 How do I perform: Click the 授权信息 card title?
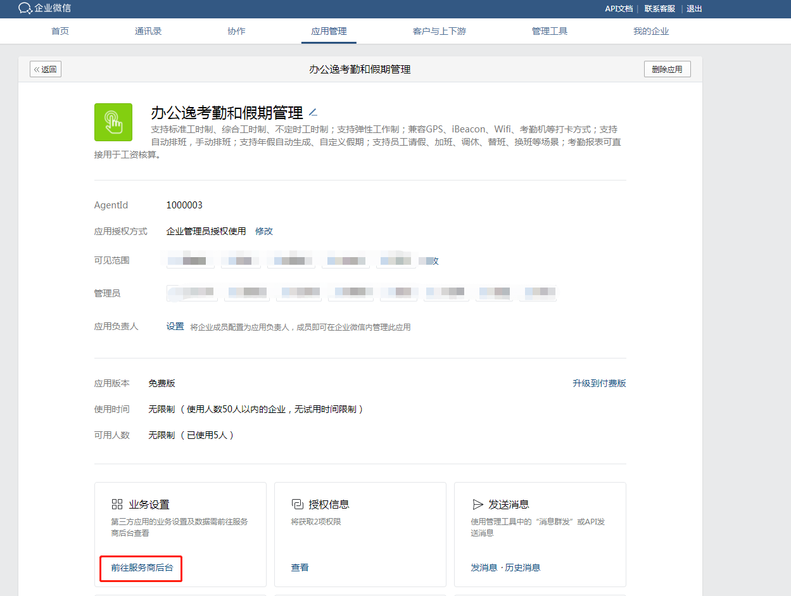(x=329, y=504)
